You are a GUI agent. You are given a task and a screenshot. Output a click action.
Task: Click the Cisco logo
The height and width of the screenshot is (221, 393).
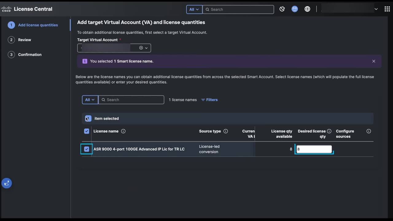tap(6, 9)
